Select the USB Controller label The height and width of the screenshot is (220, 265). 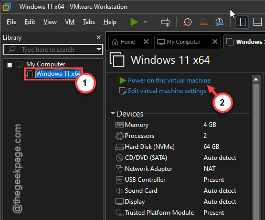(x=145, y=180)
